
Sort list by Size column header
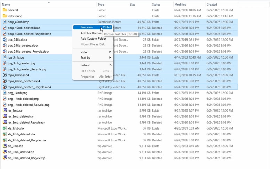coord(140,4)
